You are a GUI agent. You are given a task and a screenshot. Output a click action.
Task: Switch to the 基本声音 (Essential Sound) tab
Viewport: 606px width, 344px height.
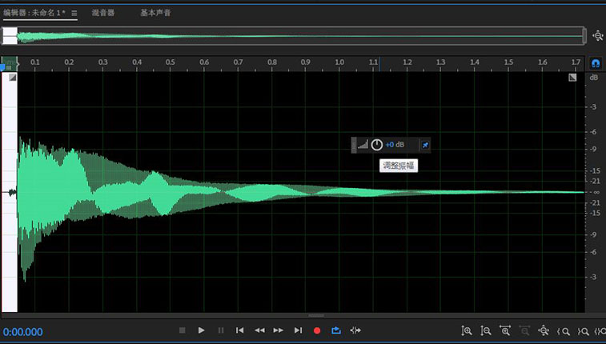click(155, 13)
